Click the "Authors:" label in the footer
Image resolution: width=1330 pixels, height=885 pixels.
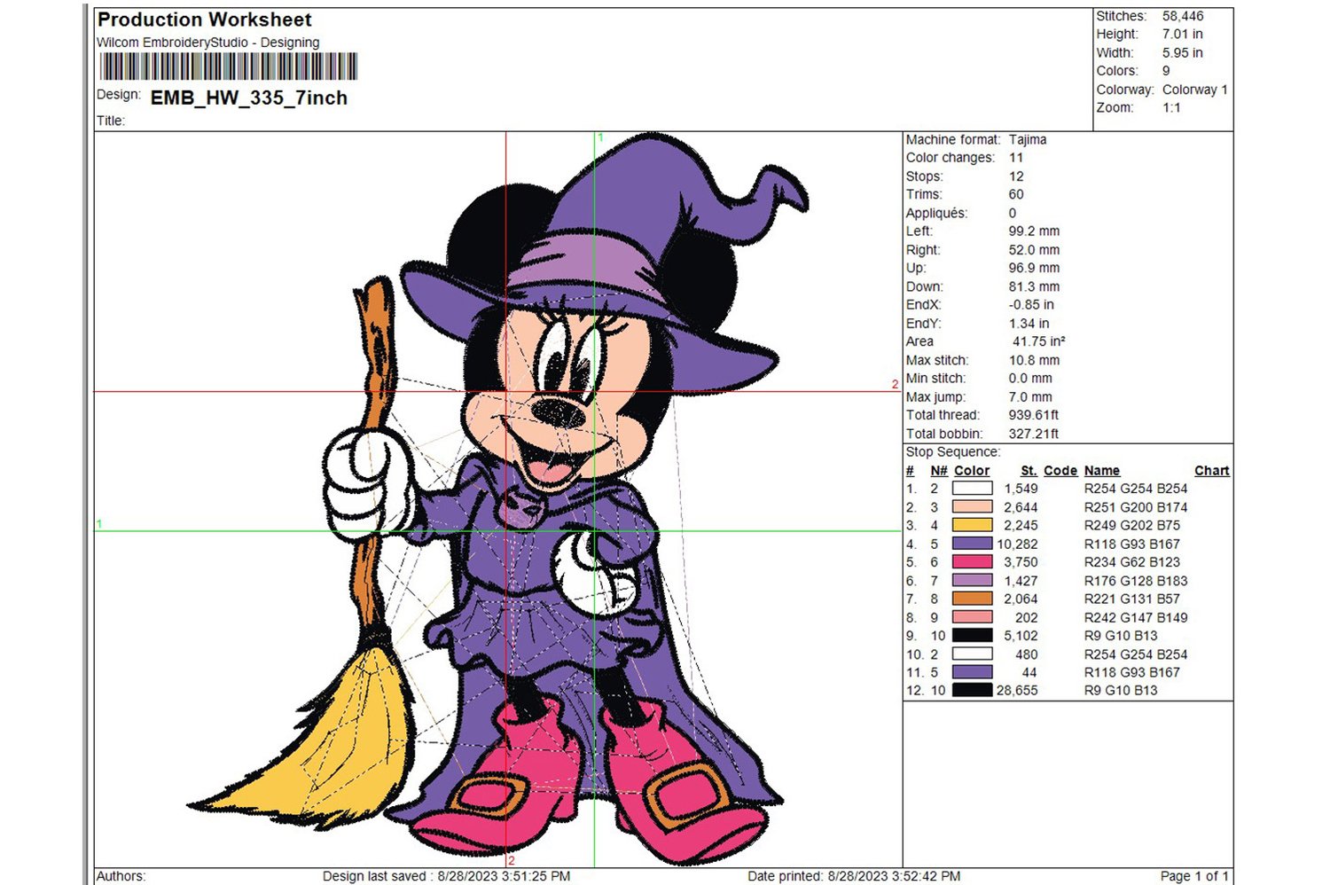click(x=121, y=876)
